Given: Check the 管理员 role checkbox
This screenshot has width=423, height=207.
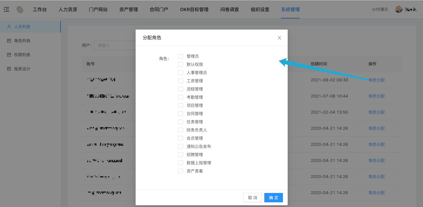Looking at the screenshot, I should pos(181,56).
